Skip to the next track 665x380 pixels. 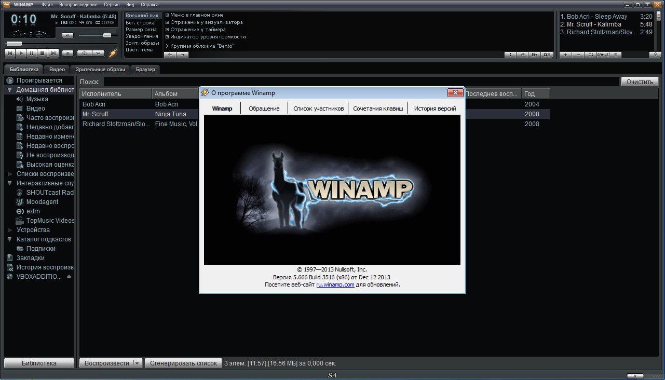[53, 53]
